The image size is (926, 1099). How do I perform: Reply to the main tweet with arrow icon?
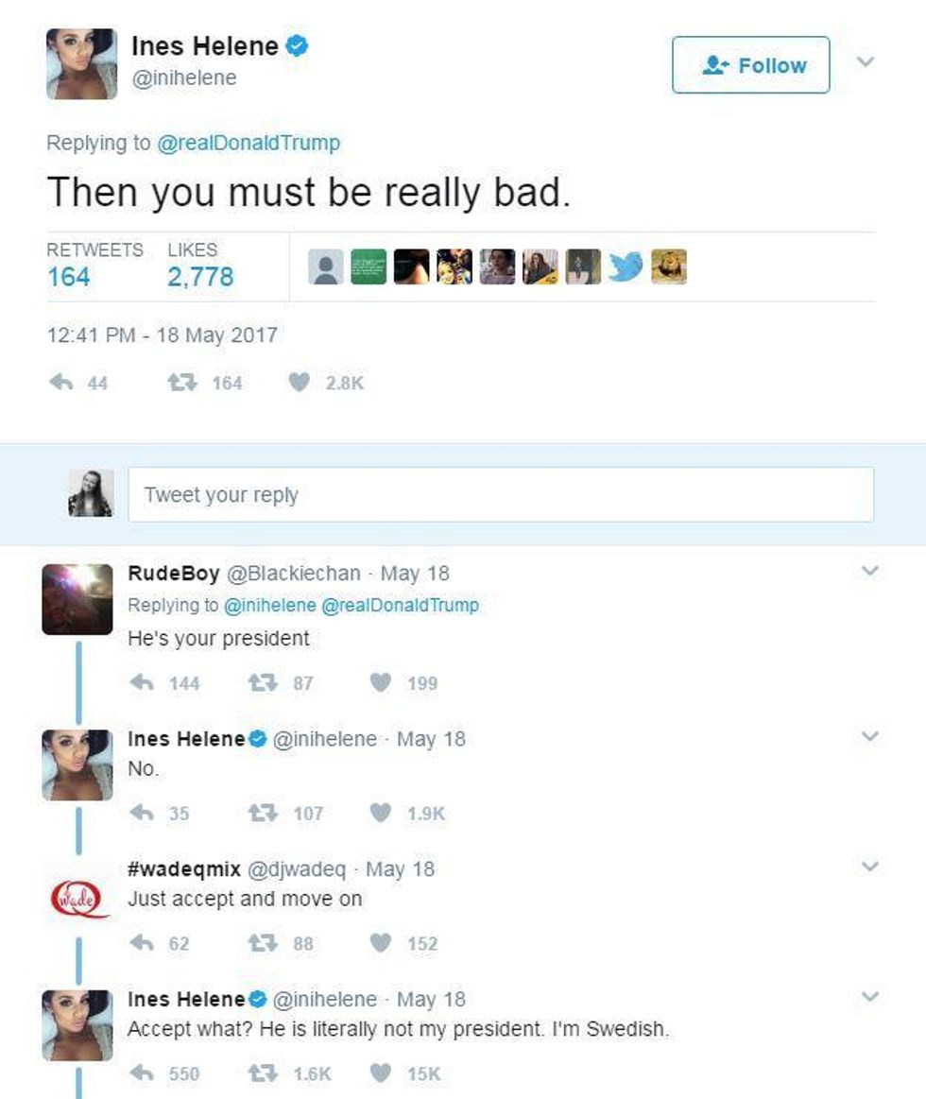click(x=61, y=382)
